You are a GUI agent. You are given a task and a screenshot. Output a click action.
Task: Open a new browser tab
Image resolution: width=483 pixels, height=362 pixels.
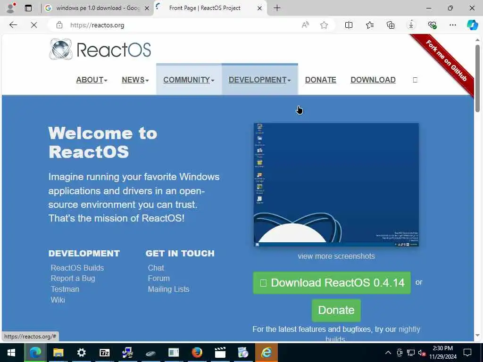click(277, 8)
